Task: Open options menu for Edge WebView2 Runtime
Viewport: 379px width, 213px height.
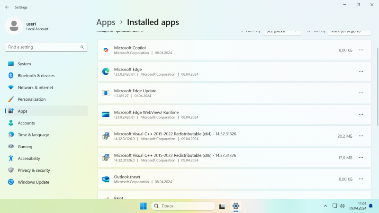Action: (x=361, y=115)
